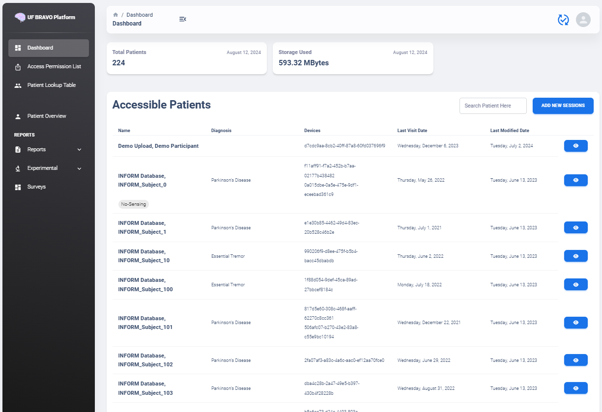602x412 pixels.
Task: View INFORM_Subject_100 using eye button
Action: click(x=575, y=285)
